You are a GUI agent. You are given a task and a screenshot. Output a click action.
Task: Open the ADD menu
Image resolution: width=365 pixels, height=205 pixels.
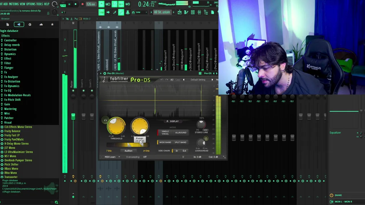5,4
